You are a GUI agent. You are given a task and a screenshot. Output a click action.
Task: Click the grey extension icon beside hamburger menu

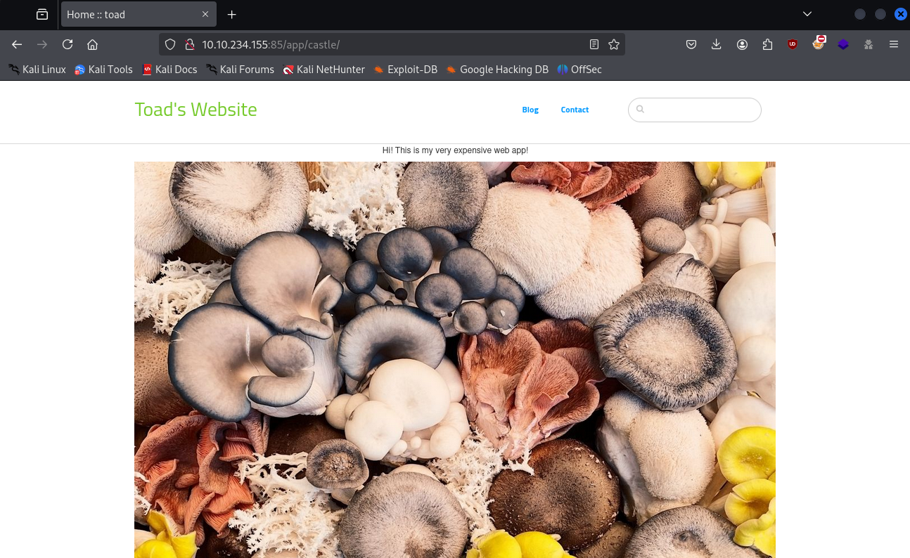pos(869,44)
